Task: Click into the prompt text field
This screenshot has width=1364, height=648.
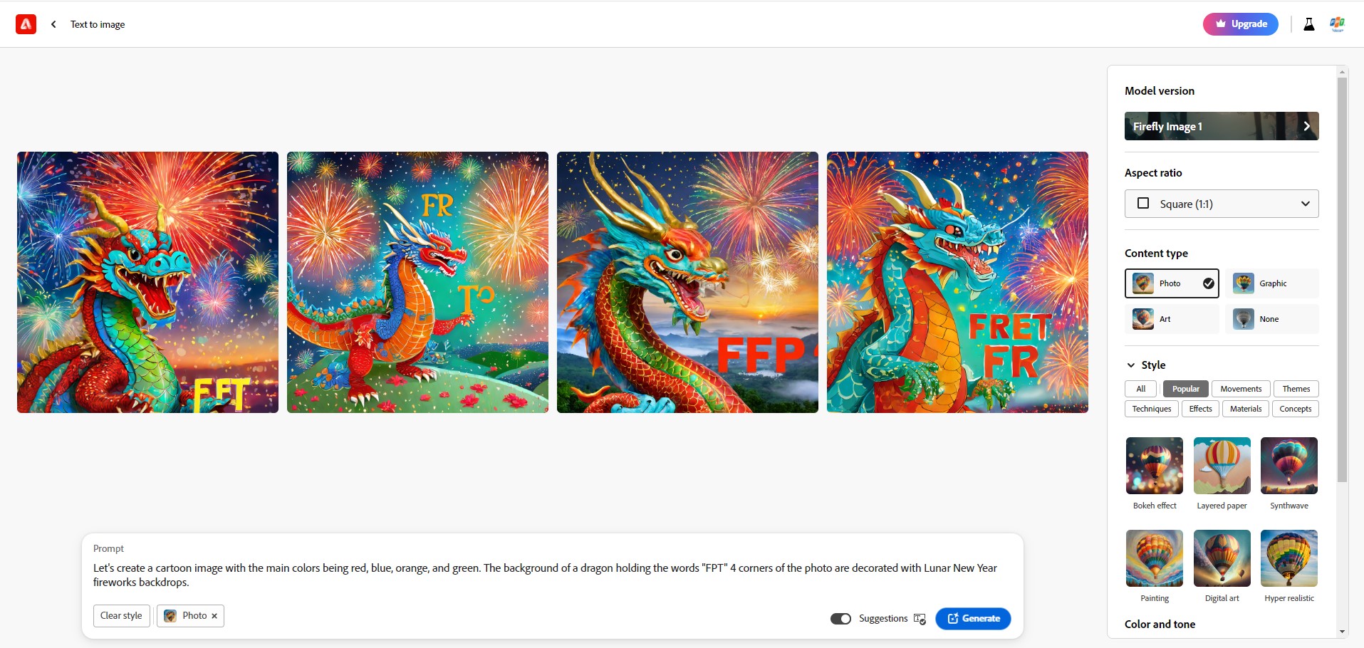Action: point(552,575)
